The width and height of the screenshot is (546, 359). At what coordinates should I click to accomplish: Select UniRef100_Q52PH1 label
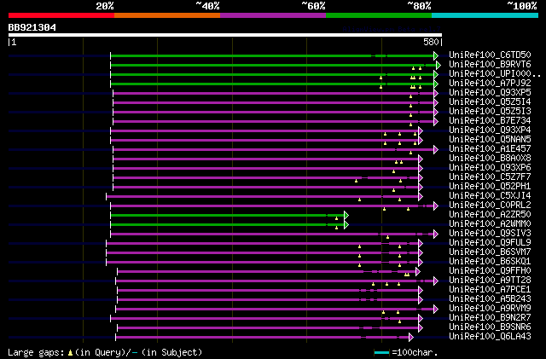pyautogui.click(x=490, y=187)
